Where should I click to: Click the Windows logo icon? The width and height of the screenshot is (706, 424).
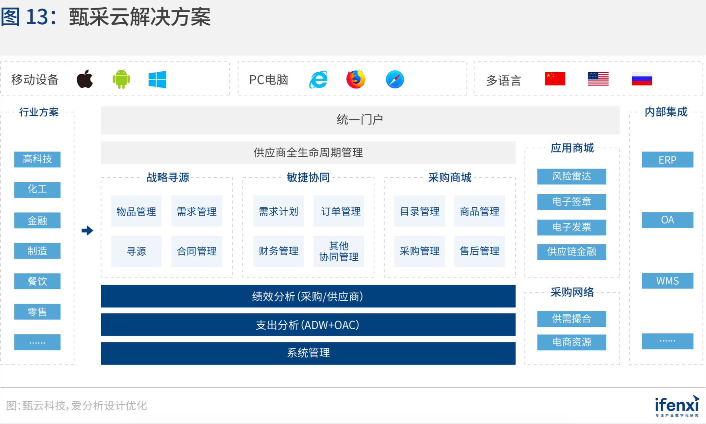click(157, 79)
